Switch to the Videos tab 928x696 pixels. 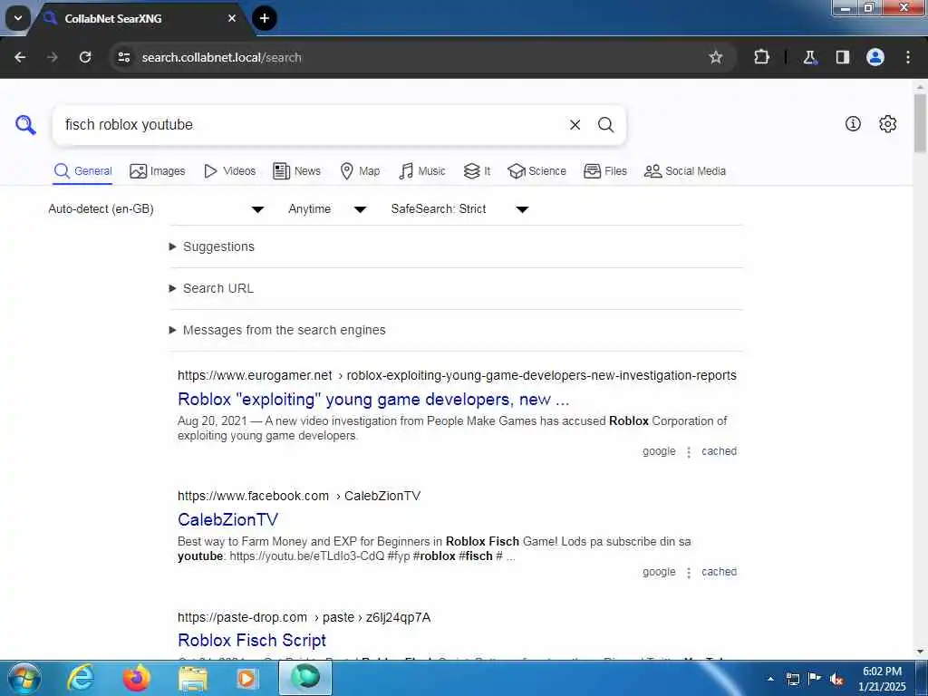pyautogui.click(x=229, y=171)
